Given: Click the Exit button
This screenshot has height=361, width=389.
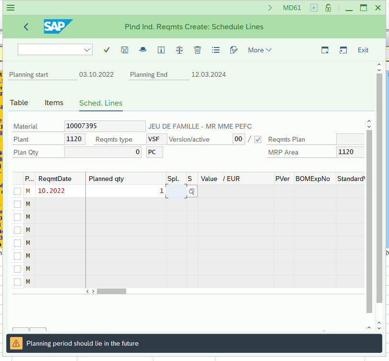Looking at the screenshot, I should tap(363, 50).
